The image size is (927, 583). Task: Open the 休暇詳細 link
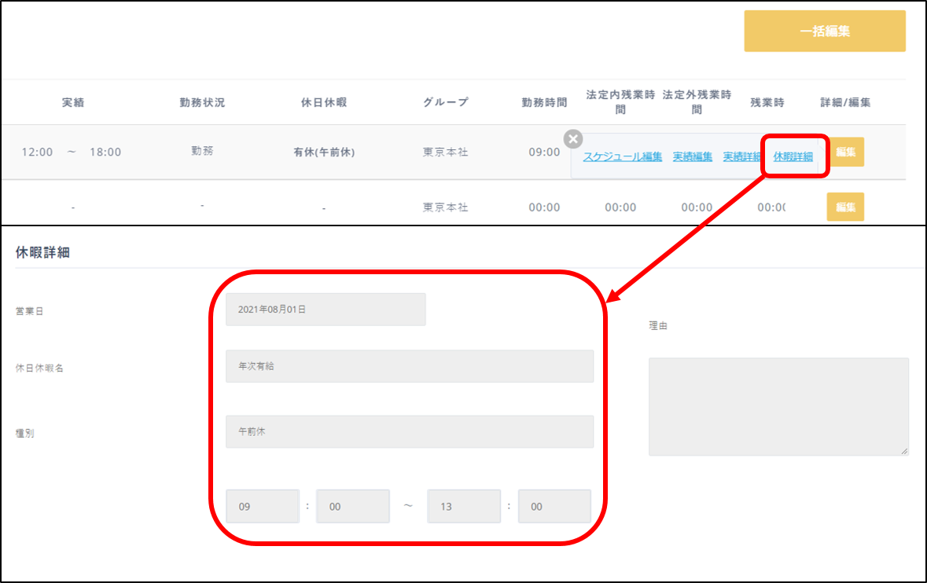793,156
